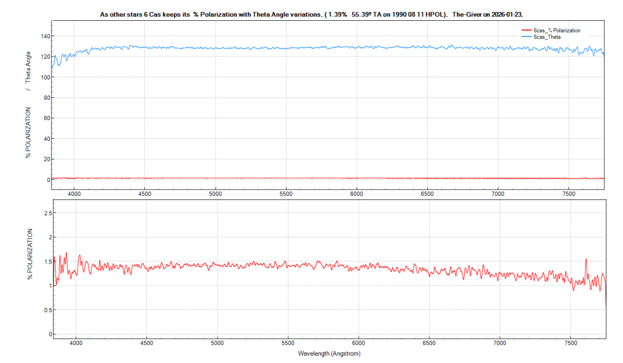Screen dimensions: 623x363
Task: Click the red curve peak near 4050 Angstrom
Action: tap(79, 254)
